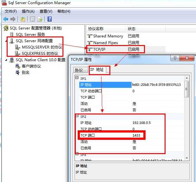Click the blue Help toolbar icon
This screenshot has height=182, width=196.
[49, 19]
